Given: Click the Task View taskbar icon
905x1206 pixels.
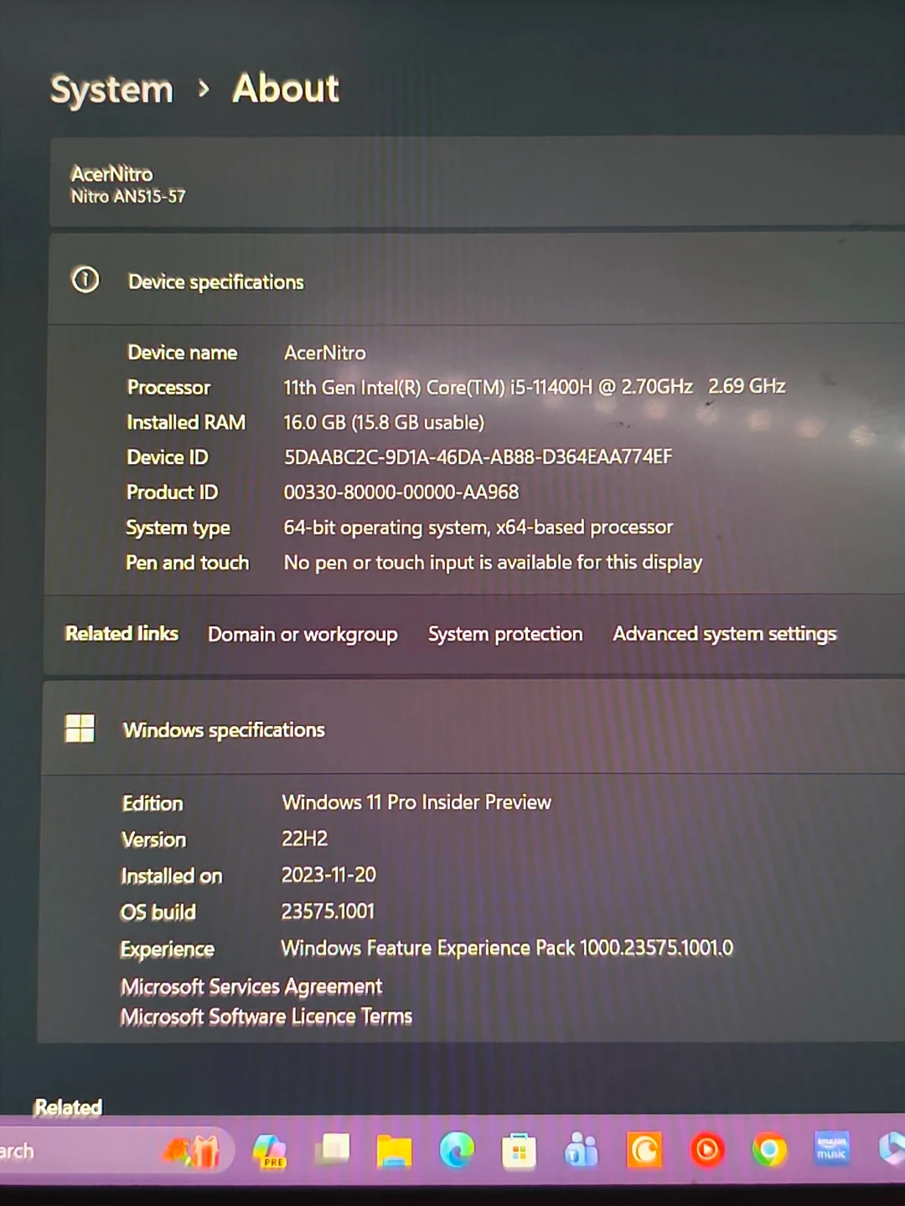Looking at the screenshot, I should tap(334, 1150).
